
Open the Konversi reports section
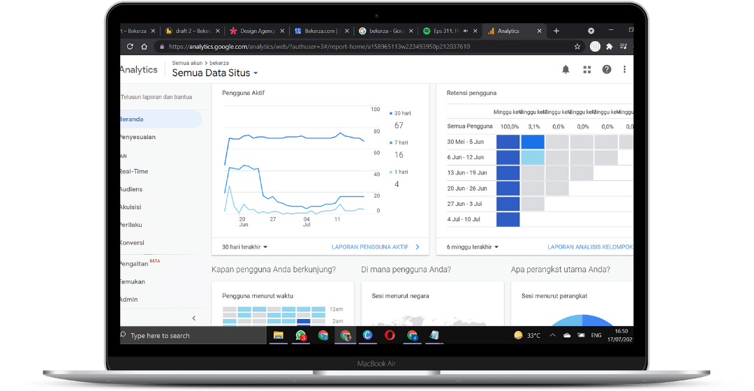point(132,242)
